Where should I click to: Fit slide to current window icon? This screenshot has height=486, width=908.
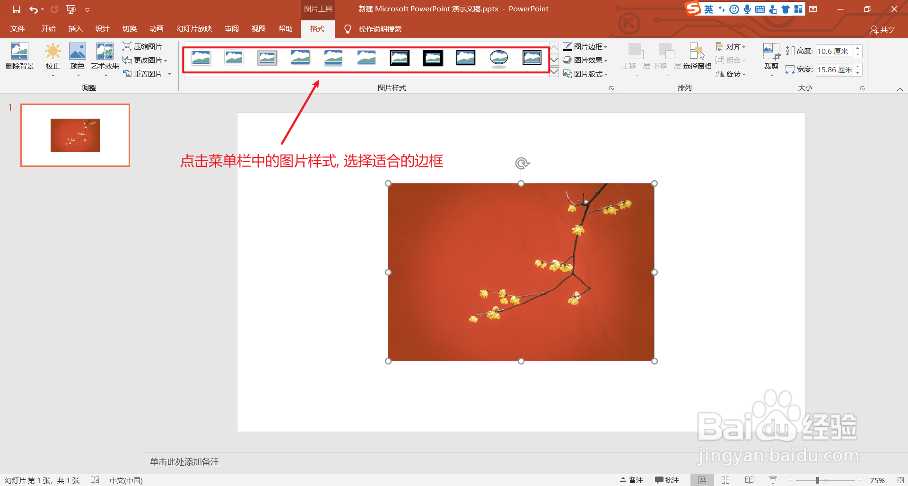900,480
